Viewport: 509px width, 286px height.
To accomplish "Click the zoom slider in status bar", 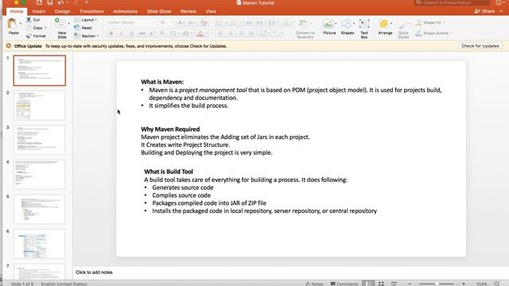I will [x=437, y=284].
